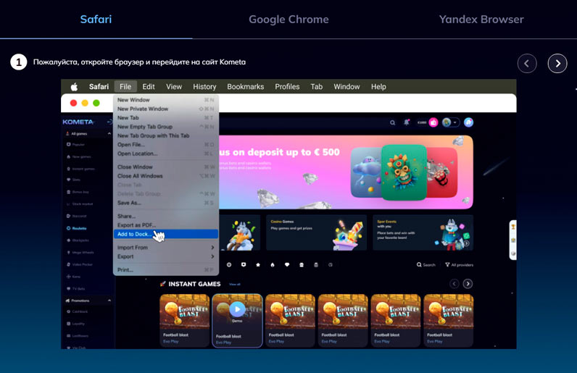Switch to the Google Chrome tab
Screen dimensions: 577x373
point(288,20)
